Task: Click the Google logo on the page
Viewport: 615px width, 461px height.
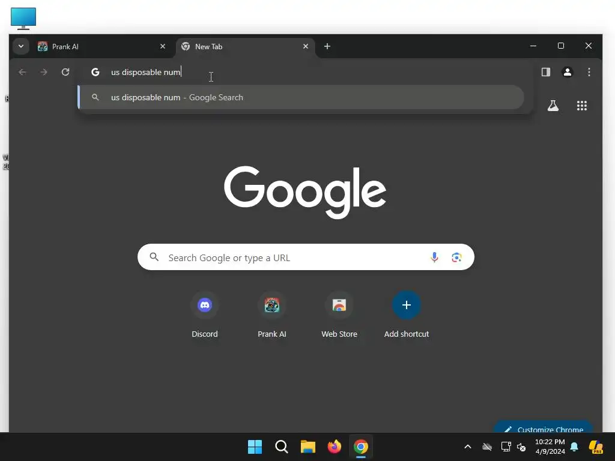Action: coord(305,192)
